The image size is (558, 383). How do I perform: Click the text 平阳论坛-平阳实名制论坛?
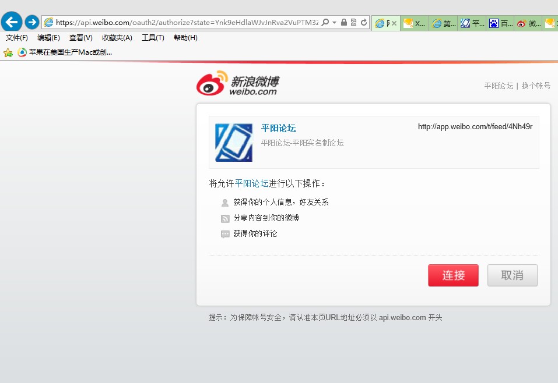tap(302, 143)
